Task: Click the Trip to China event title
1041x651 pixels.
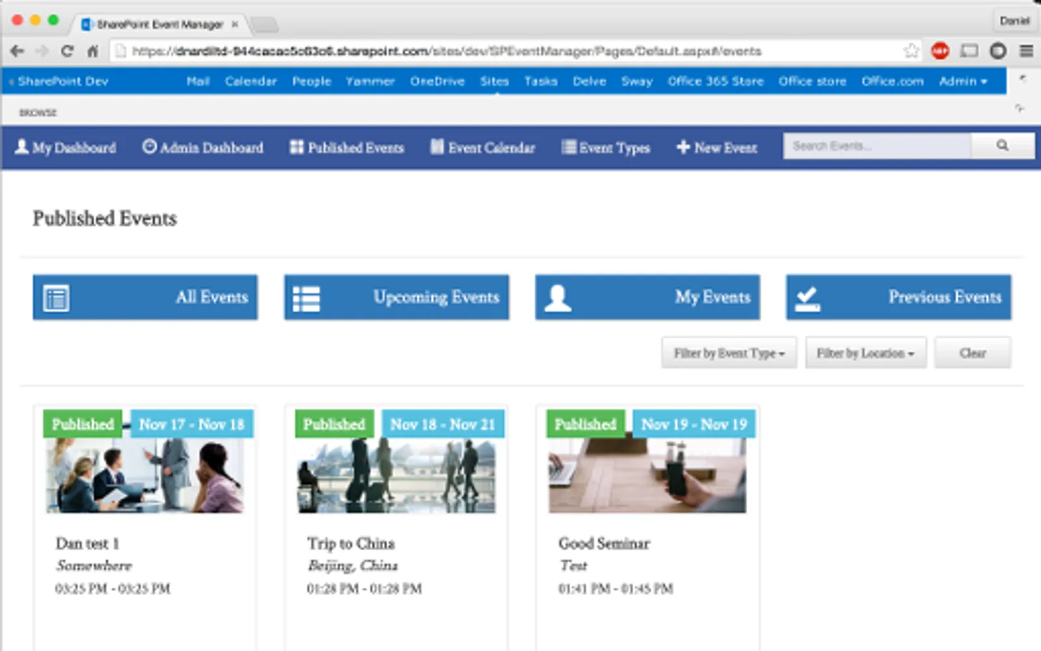Action: [x=351, y=544]
